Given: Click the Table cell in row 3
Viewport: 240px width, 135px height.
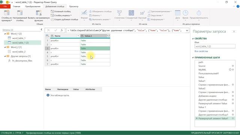Looking at the screenshot, I should pyautogui.click(x=95, y=48).
